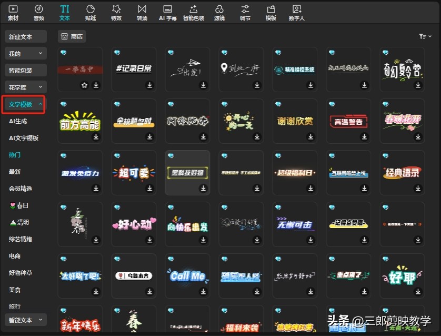This screenshot has width=441, height=336.
Task: Select the 好物种草 category
Action: pos(21,273)
